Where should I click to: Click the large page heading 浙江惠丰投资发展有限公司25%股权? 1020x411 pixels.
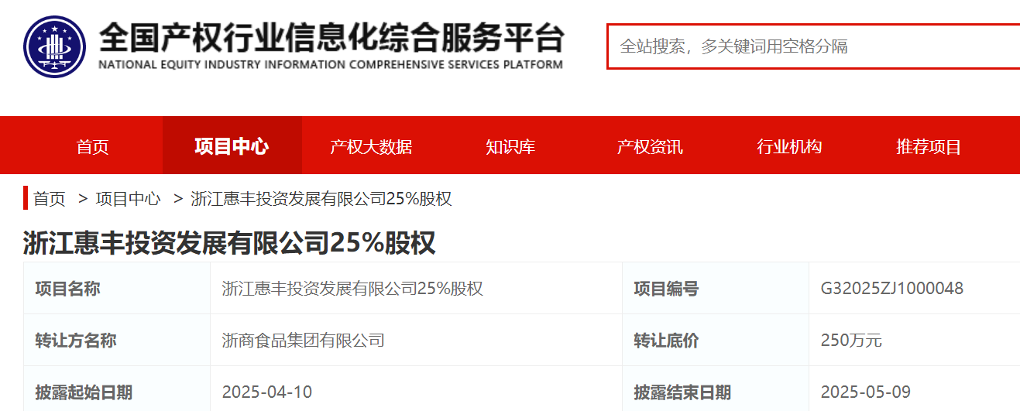(x=229, y=243)
